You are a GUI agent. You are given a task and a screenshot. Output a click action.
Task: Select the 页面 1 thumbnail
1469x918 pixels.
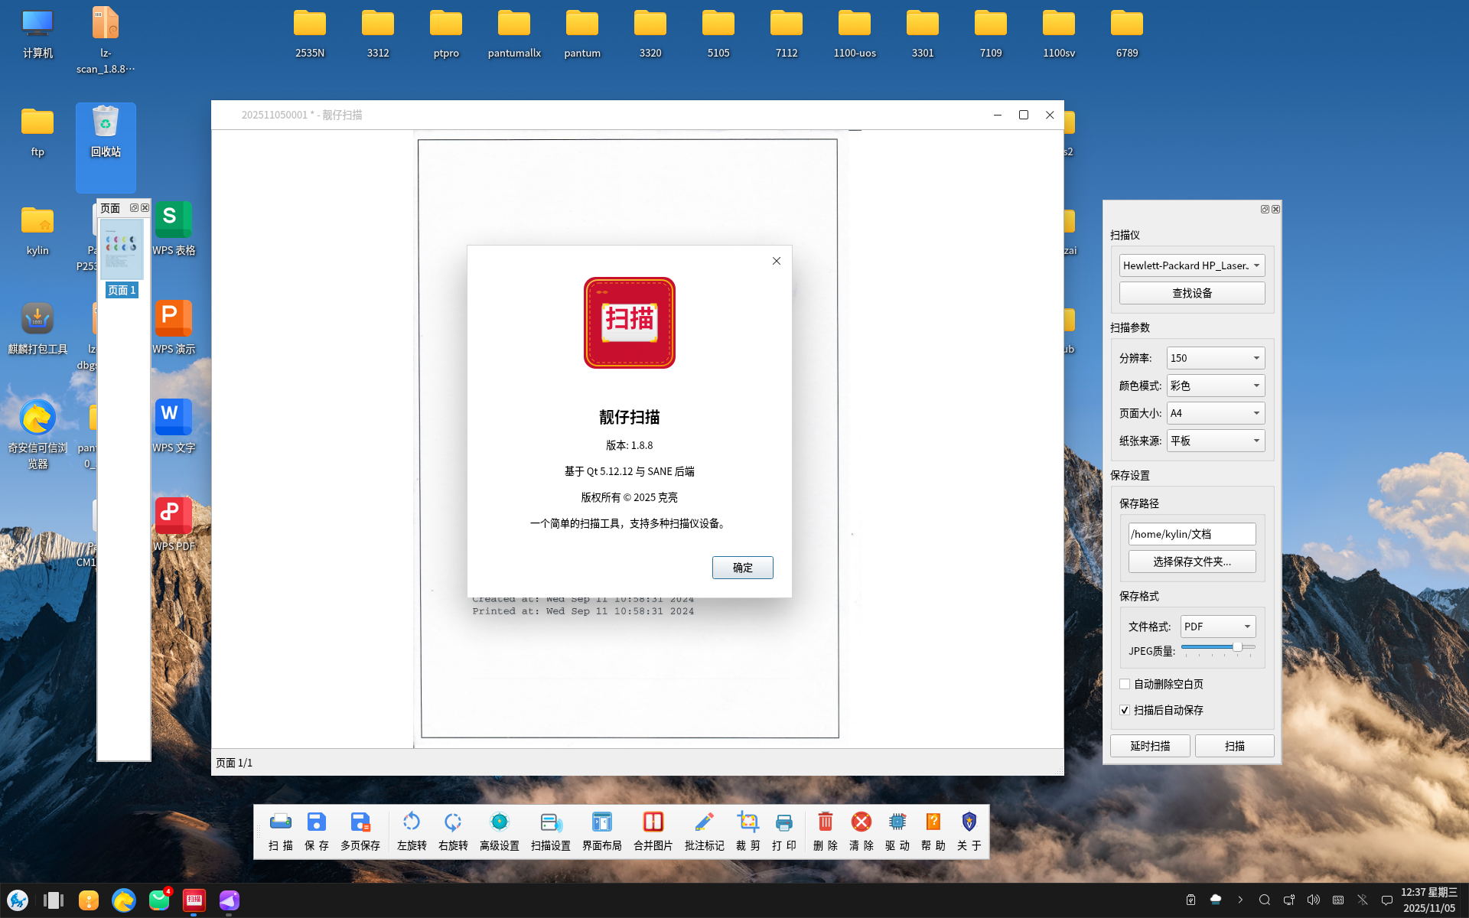click(122, 259)
